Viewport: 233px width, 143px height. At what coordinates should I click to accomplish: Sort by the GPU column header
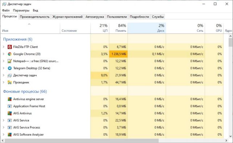click(214, 28)
